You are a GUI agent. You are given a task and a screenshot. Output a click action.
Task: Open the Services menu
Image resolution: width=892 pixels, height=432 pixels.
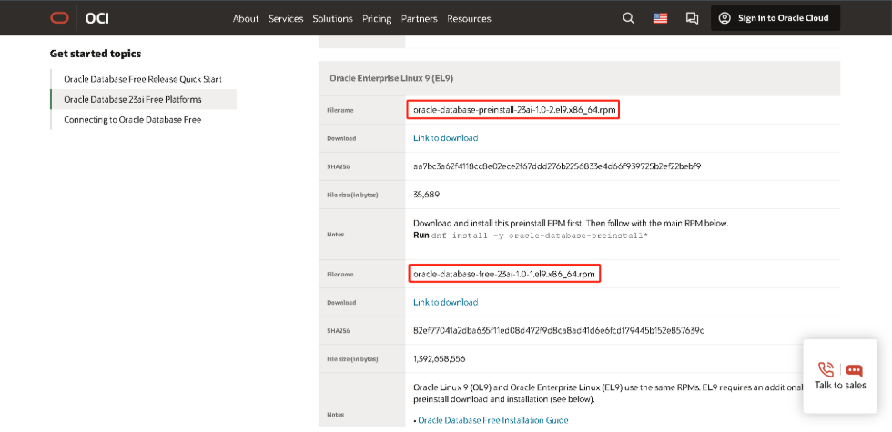coord(286,19)
